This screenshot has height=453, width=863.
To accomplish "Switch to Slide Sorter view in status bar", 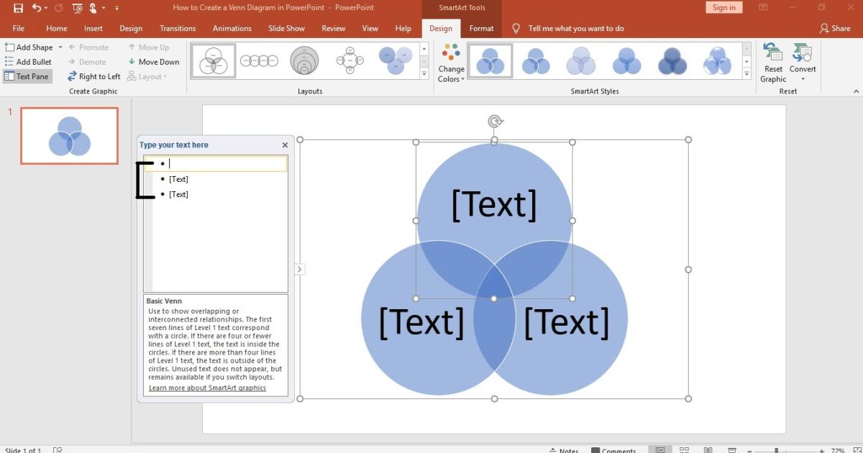I will pos(682,449).
